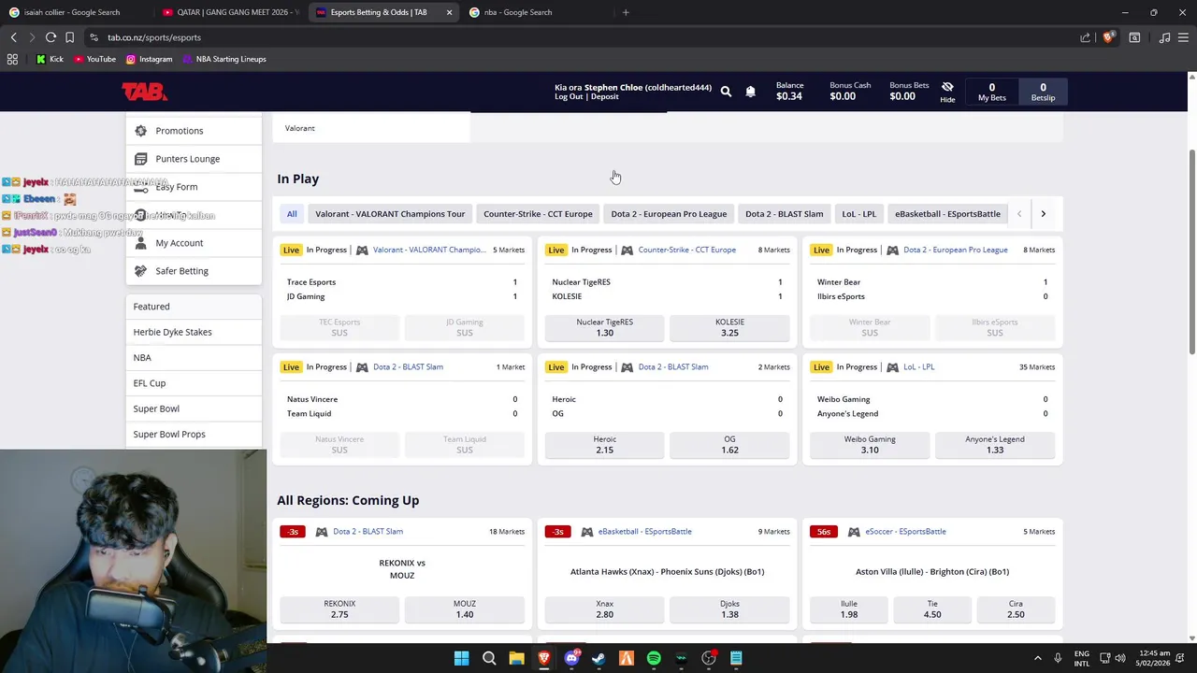The image size is (1197, 673).
Task: Click the browser address bar
Action: (580, 37)
